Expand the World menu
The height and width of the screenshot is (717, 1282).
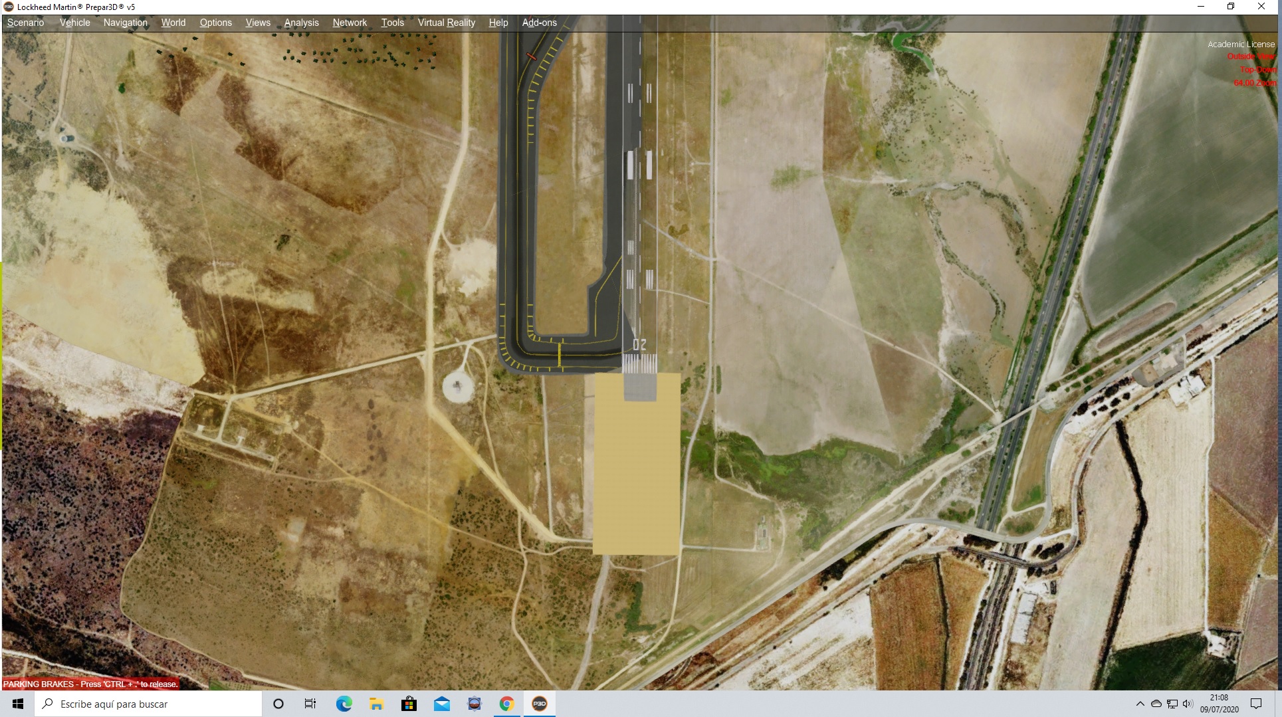coord(173,23)
